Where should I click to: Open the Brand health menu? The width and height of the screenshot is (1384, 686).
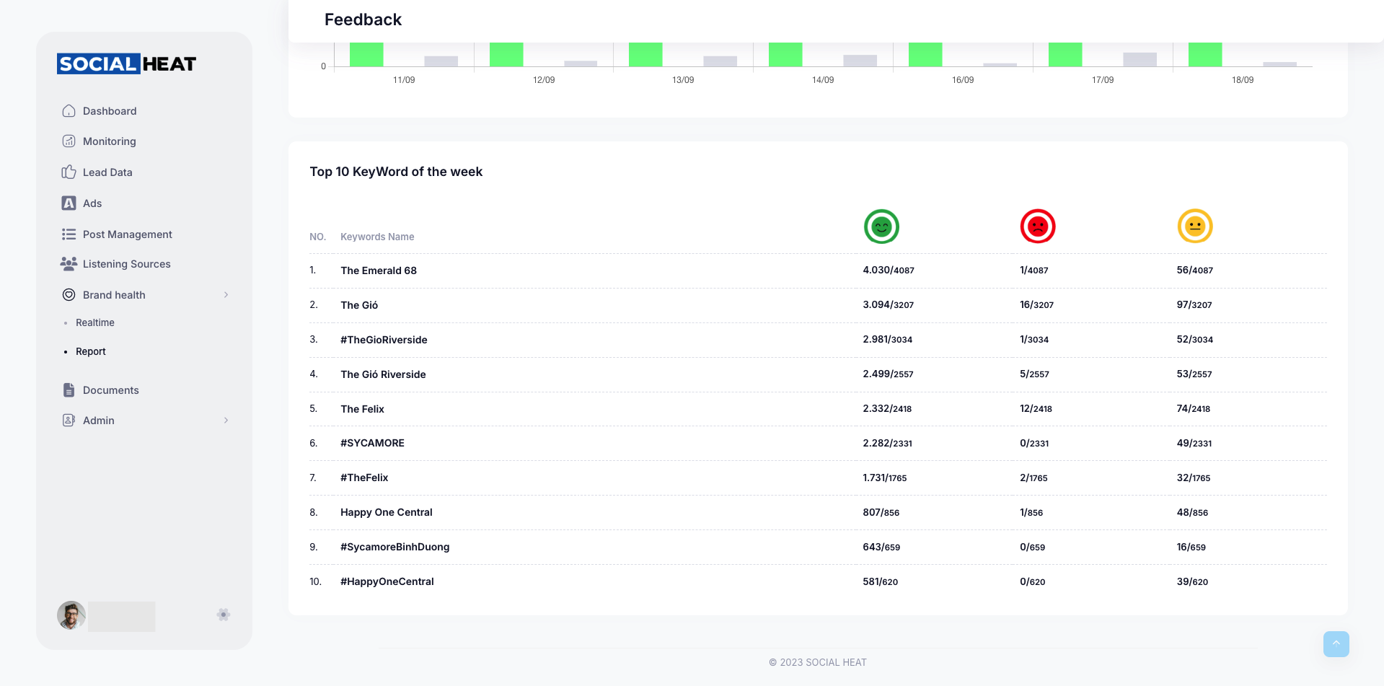coord(114,295)
